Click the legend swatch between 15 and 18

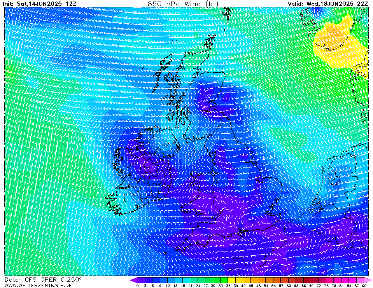[x=179, y=280]
